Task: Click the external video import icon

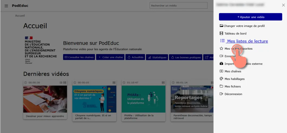Action: click(x=221, y=64)
